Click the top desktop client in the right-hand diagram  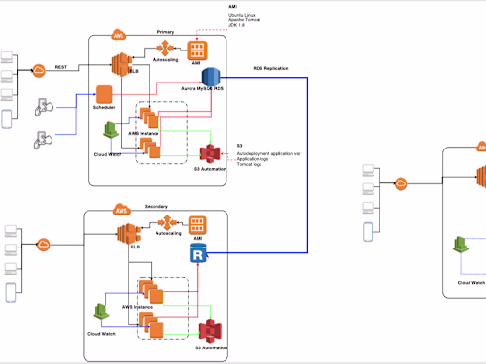point(368,170)
